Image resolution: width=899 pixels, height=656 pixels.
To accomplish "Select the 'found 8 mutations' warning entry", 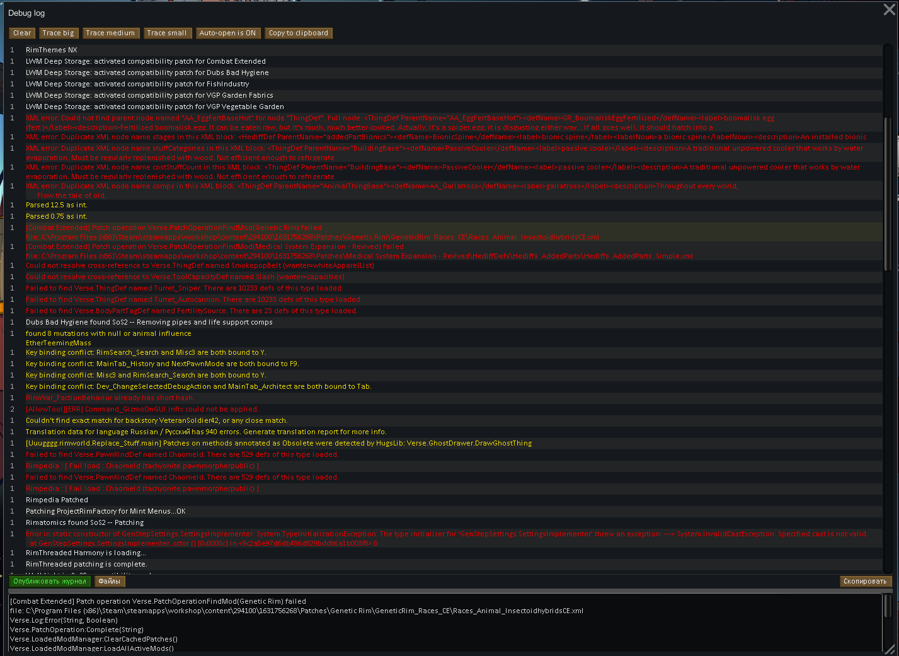I will coord(445,338).
